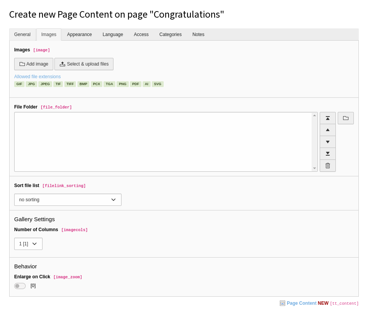The image size is (368, 322).
Task: Click inside the File Folder list box
Action: point(163,142)
